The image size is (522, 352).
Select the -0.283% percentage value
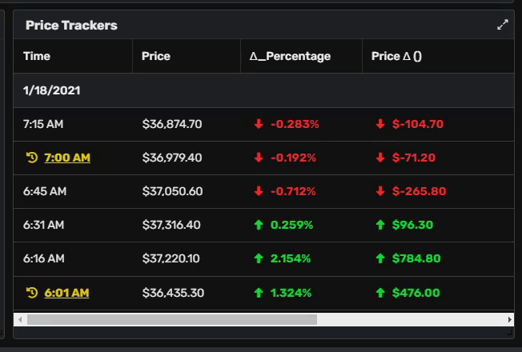(x=295, y=124)
